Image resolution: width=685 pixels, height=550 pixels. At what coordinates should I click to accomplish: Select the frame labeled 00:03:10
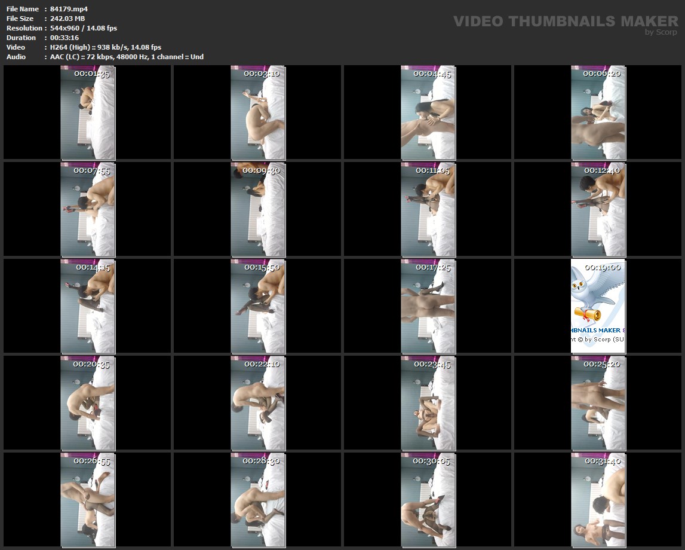[258, 114]
